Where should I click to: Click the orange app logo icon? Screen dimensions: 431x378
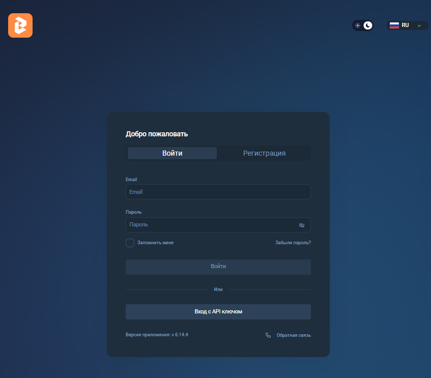[x=20, y=25]
